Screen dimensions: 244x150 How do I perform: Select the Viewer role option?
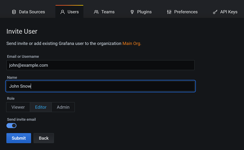coord(18,107)
